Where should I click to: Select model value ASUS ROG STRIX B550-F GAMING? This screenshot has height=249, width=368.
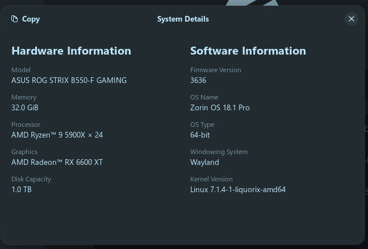pyautogui.click(x=69, y=80)
